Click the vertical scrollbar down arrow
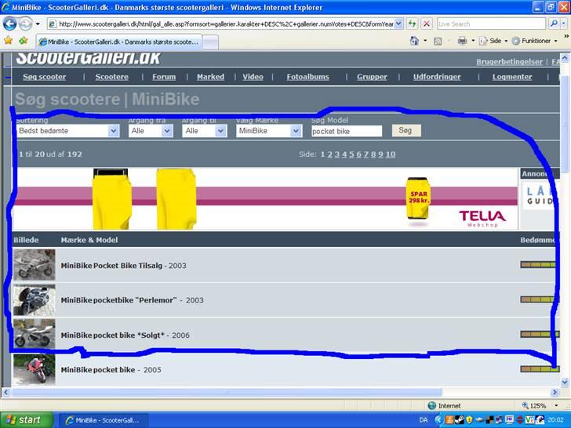This screenshot has height=428, width=571. pos(565,383)
